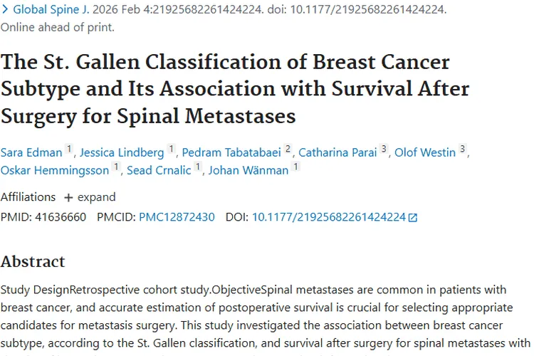Click the article title heading
This screenshot has height=356, width=534.
pyautogui.click(x=235, y=88)
